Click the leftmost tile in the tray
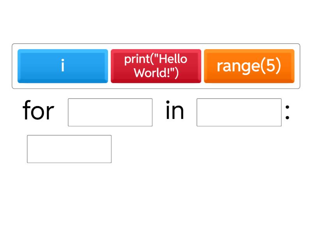312x234 pixels. pyautogui.click(x=62, y=66)
